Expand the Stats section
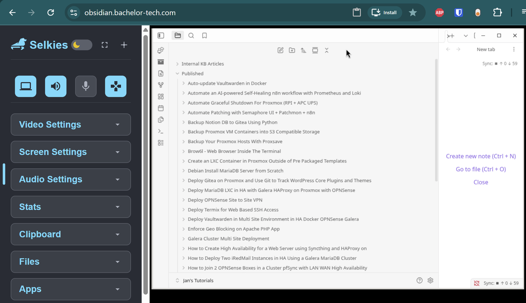 click(71, 207)
